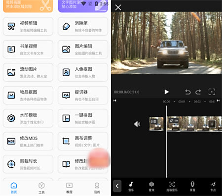Go back with the left chevron
Screen dimensions: 222x196
pos(117,186)
